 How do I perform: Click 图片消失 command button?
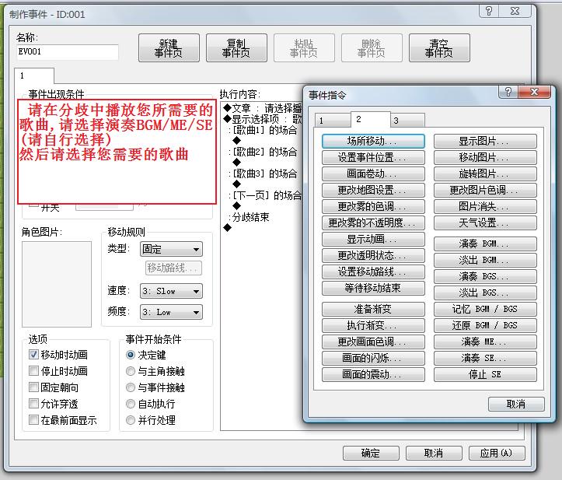(485, 207)
